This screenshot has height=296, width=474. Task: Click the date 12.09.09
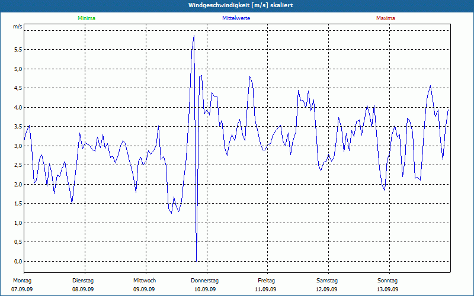326,289
